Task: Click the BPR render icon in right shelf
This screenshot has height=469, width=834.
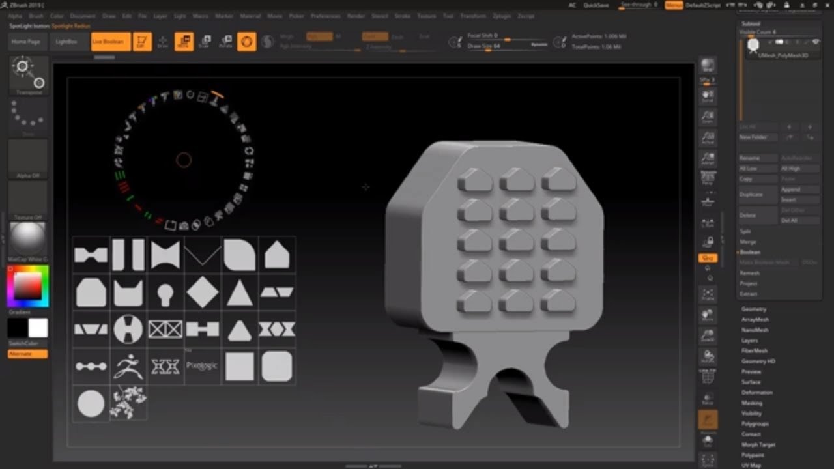Action: tap(708, 64)
